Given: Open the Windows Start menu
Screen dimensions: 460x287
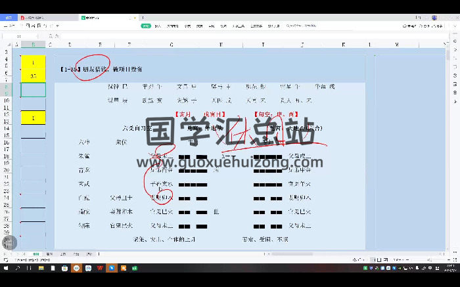Looking at the screenshot, I should [5, 268].
